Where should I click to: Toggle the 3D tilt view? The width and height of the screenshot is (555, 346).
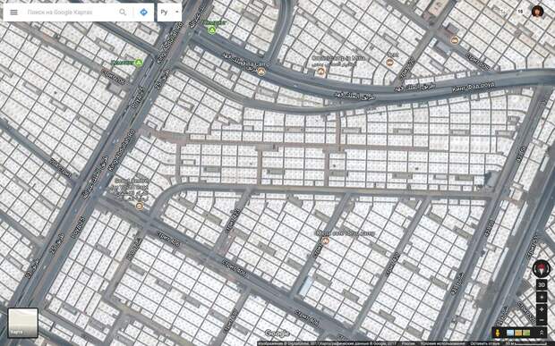tap(542, 284)
